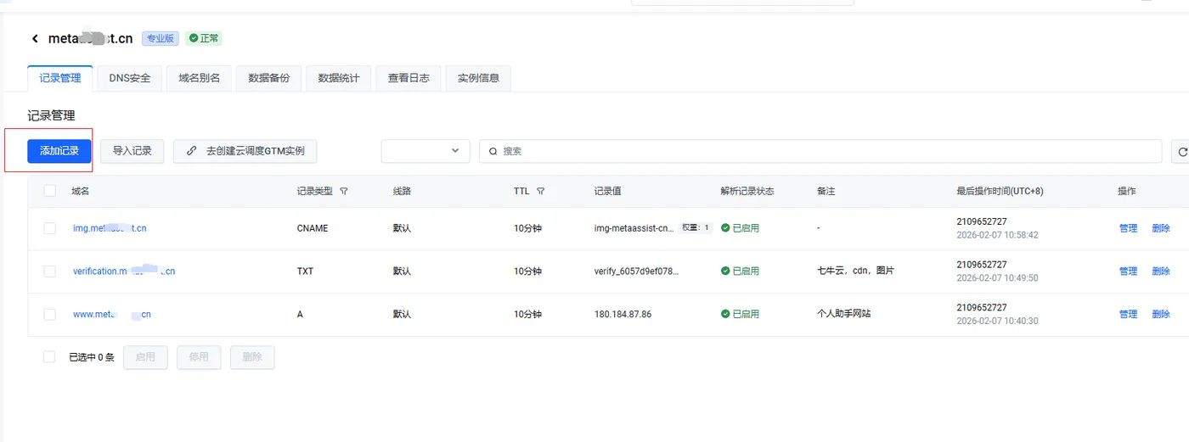This screenshot has height=442, width=1189.
Task: Click the filter icon next to 记录类型 header
Action: pos(344,192)
